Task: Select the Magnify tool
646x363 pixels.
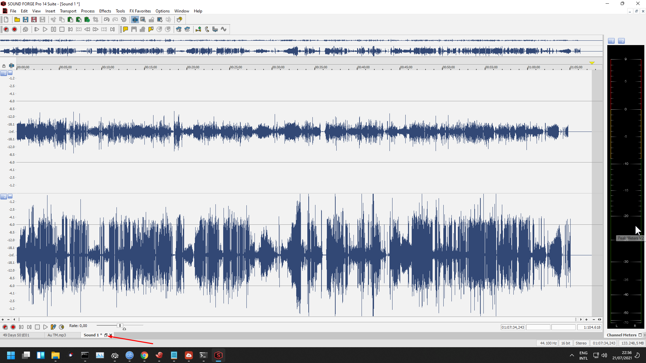Action: click(x=143, y=20)
